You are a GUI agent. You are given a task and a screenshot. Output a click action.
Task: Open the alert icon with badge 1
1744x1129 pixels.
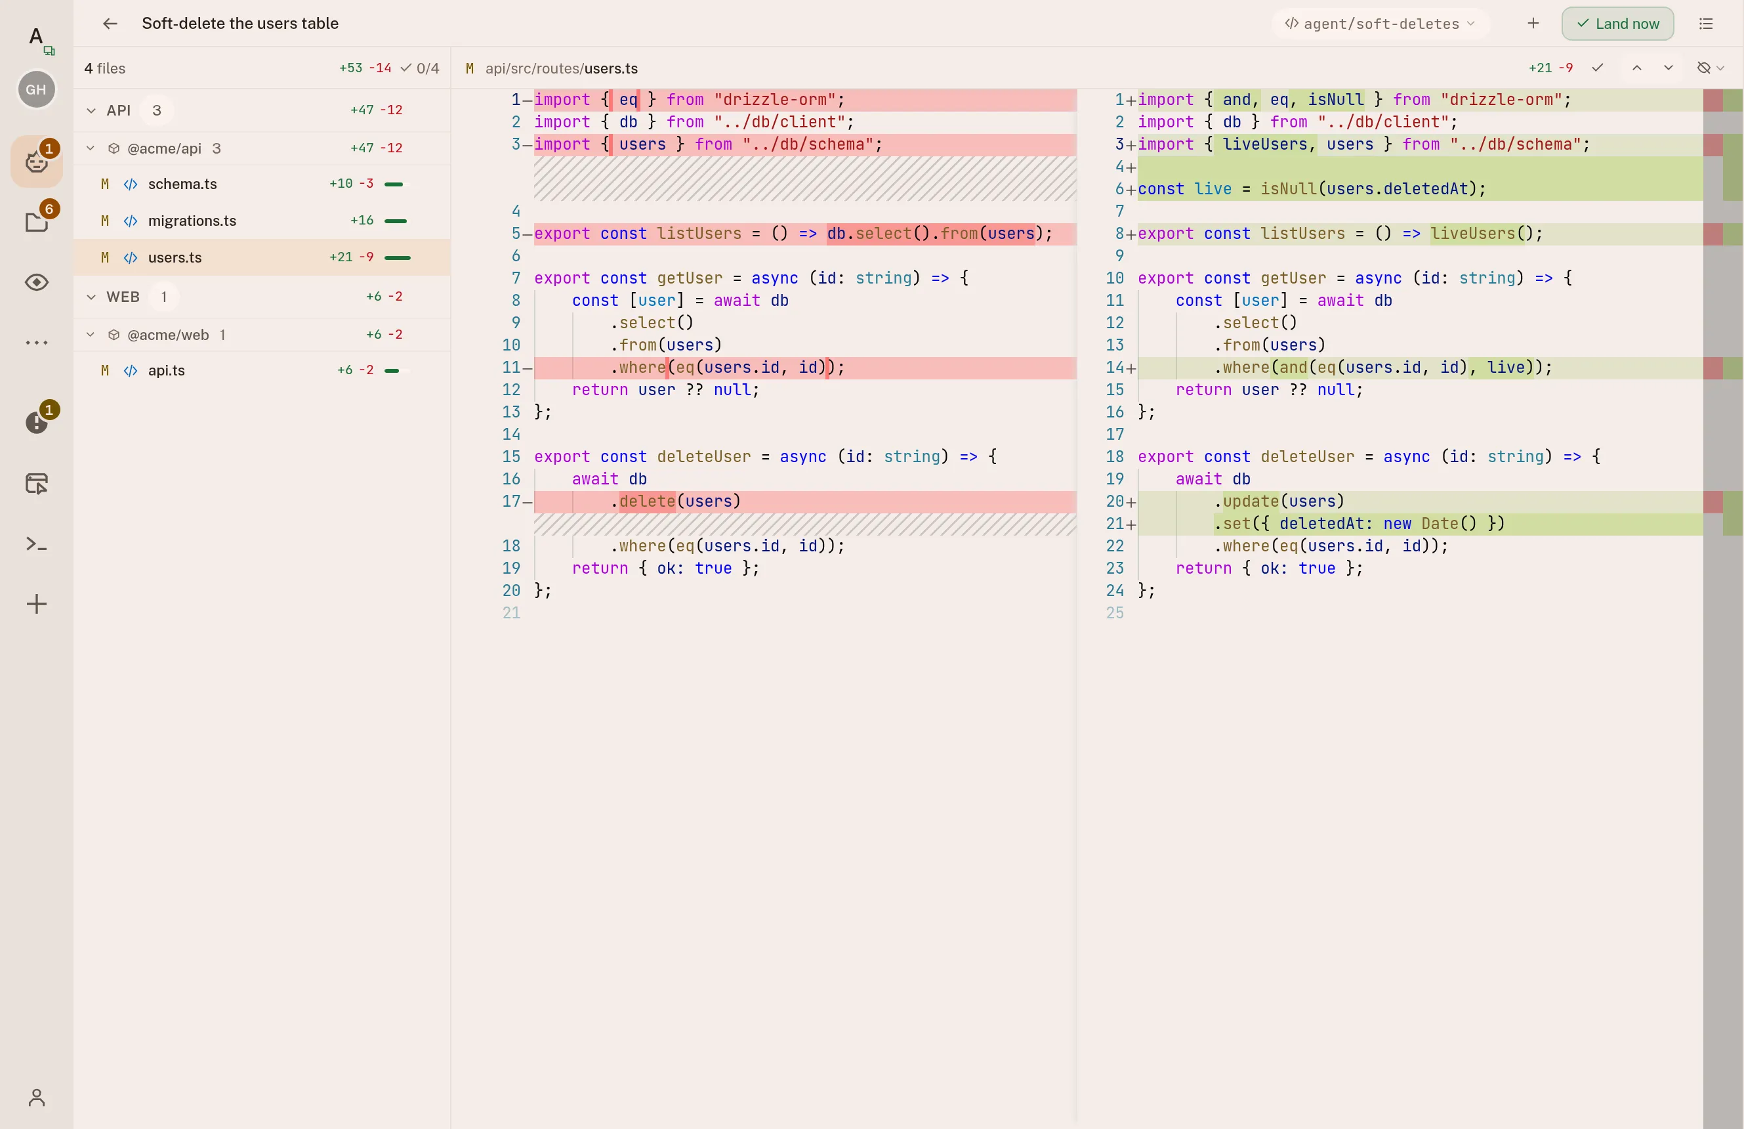coord(37,422)
